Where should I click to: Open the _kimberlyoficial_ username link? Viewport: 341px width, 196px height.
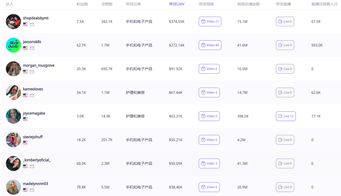pyautogui.click(x=37, y=160)
